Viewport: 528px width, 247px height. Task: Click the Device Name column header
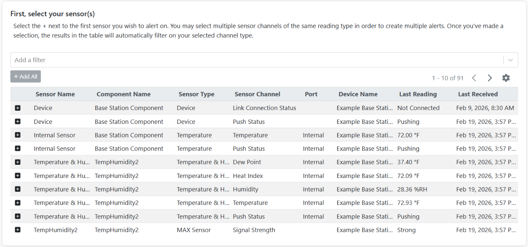(x=358, y=94)
